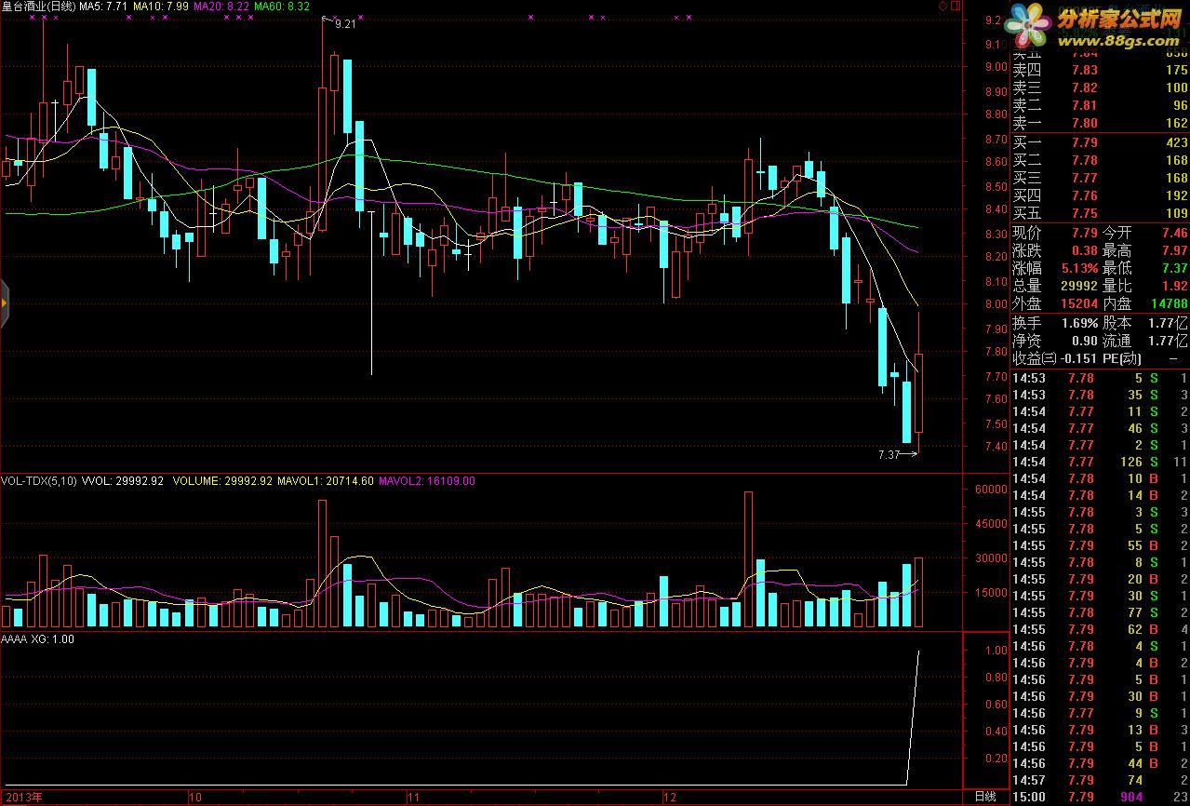Click the 皇台酒业(日线) chart title

[x=37, y=7]
